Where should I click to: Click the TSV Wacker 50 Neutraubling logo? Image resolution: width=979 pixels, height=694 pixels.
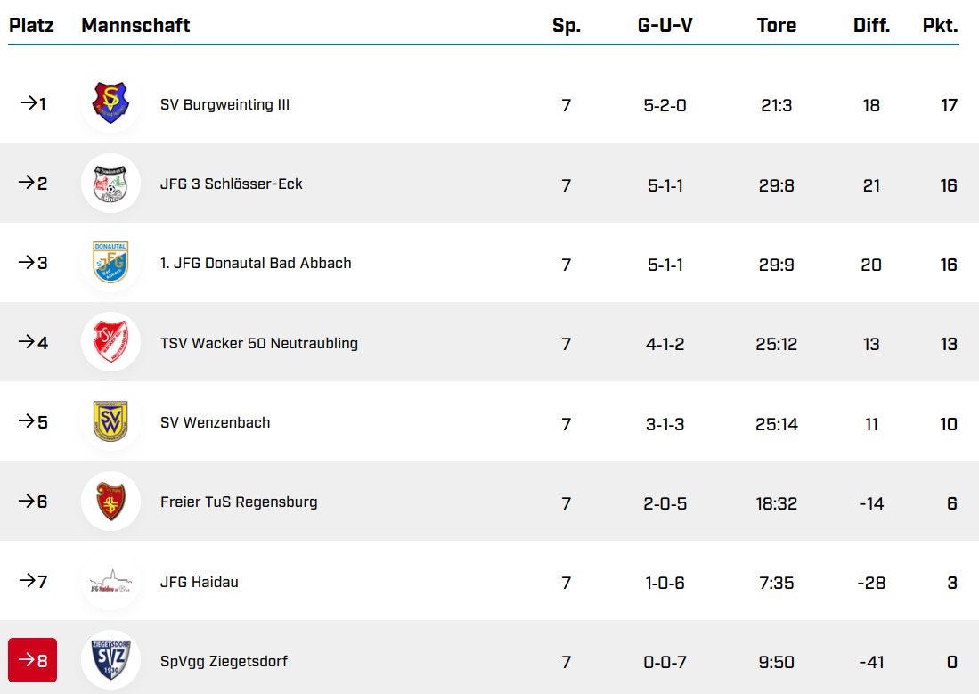tap(110, 342)
